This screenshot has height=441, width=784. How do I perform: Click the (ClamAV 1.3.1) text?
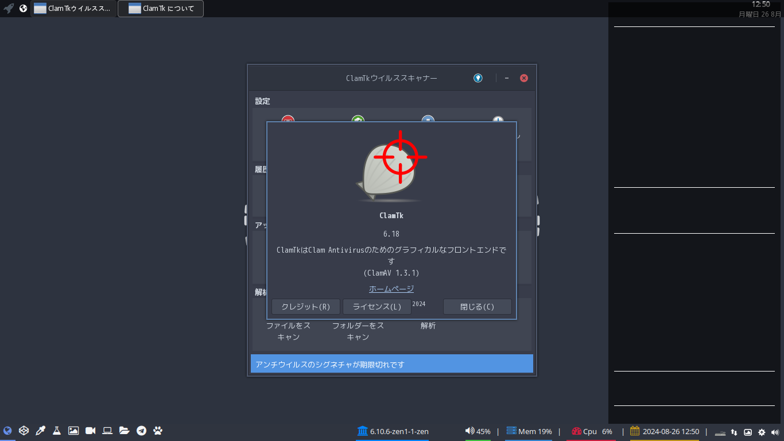[x=391, y=273]
